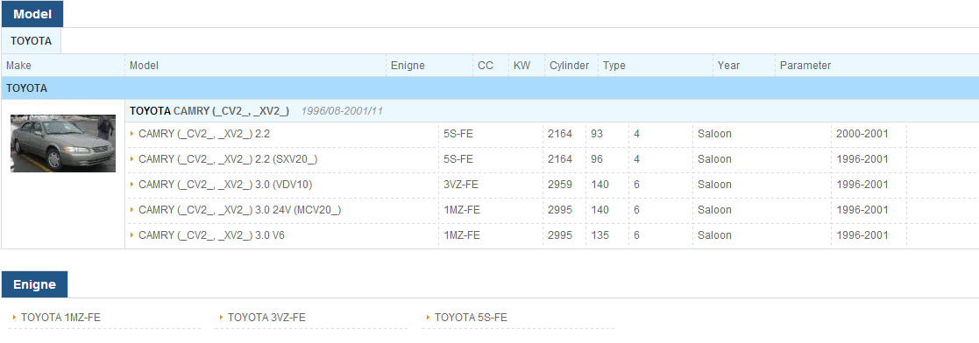The image size is (979, 343).
Task: Open the Toyota Camry car thumbnail
Action: [63, 143]
